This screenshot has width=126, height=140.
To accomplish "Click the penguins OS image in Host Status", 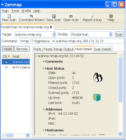I will 98,78.
